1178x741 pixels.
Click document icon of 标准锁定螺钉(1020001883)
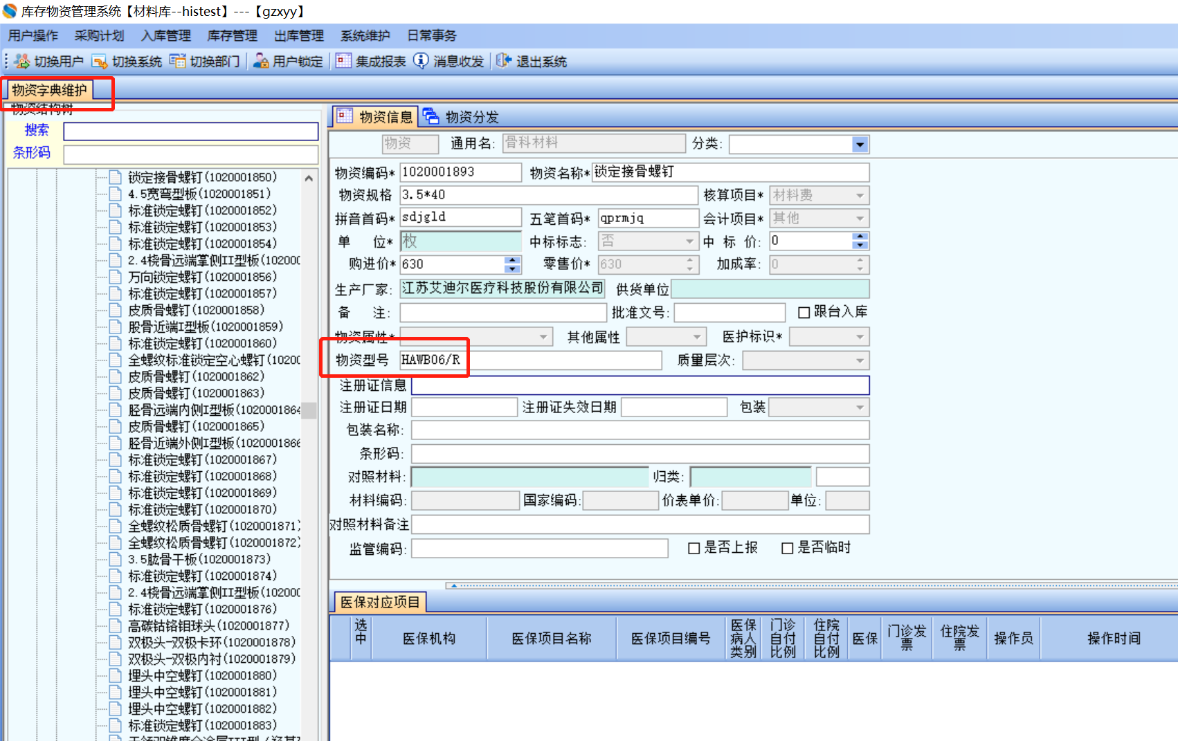point(116,725)
